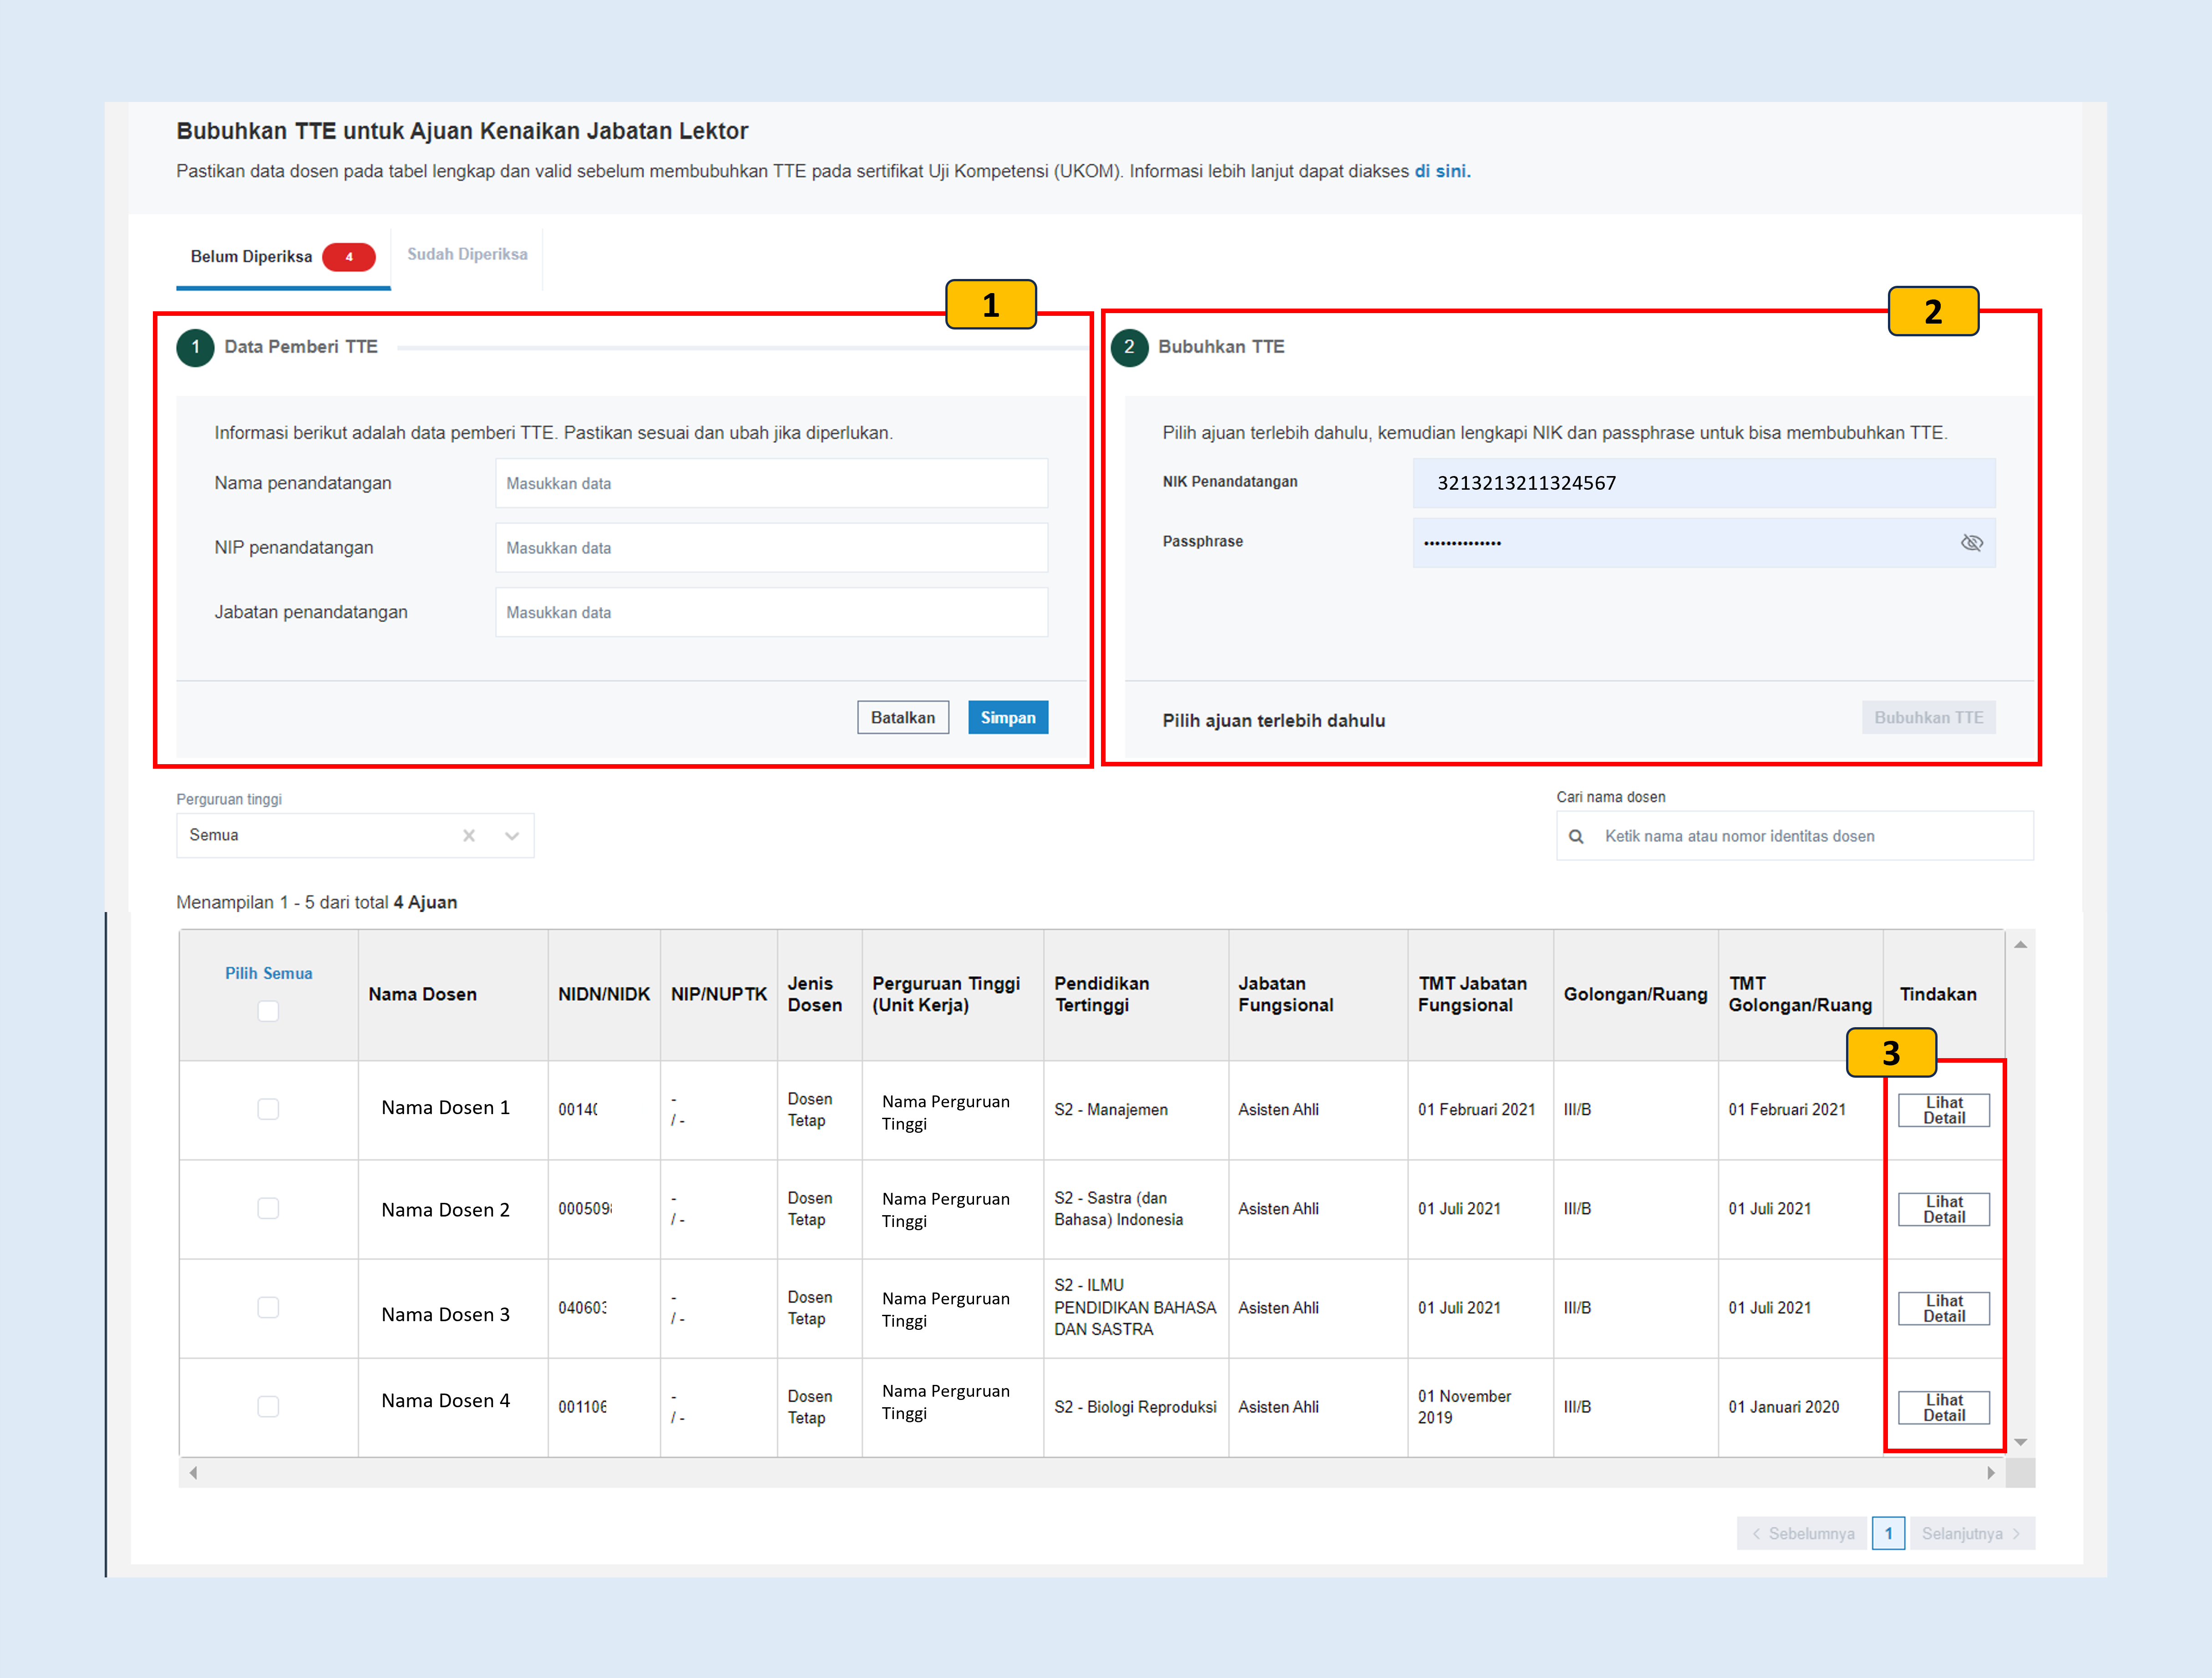View detail for Nama Dosen 3
The height and width of the screenshot is (1678, 2212).
[1944, 1308]
